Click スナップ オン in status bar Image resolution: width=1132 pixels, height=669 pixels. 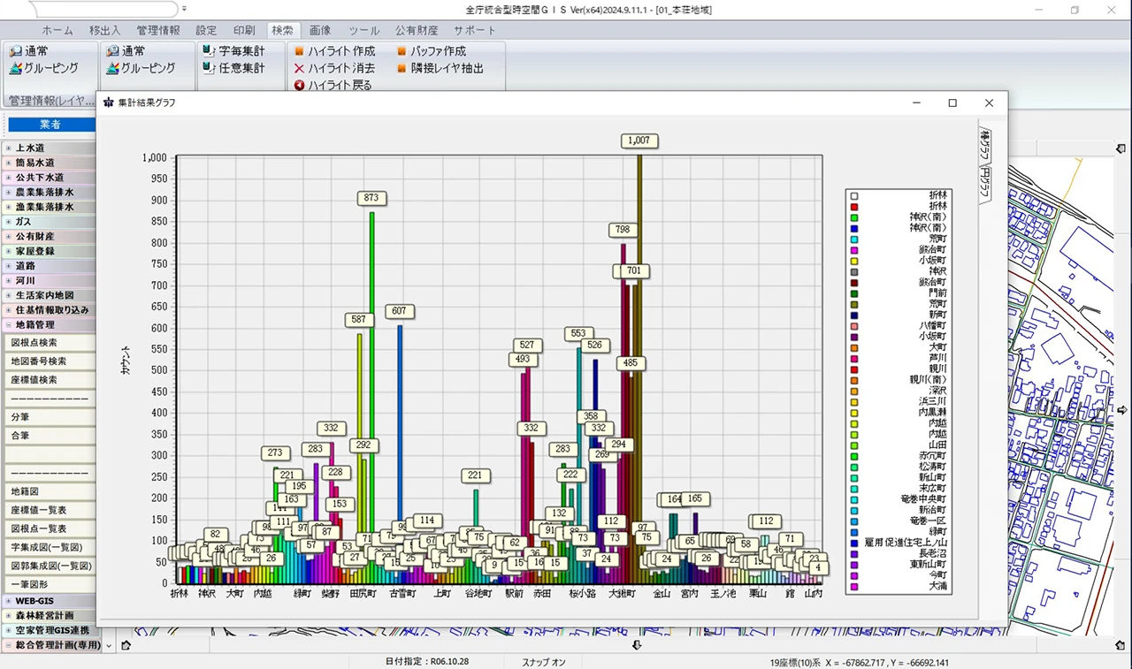[x=544, y=662]
